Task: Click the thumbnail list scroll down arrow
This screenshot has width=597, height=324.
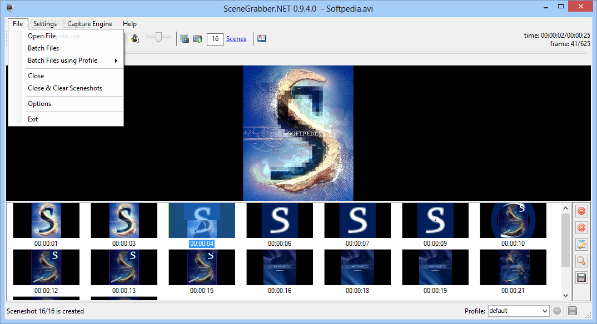Action: [565, 296]
